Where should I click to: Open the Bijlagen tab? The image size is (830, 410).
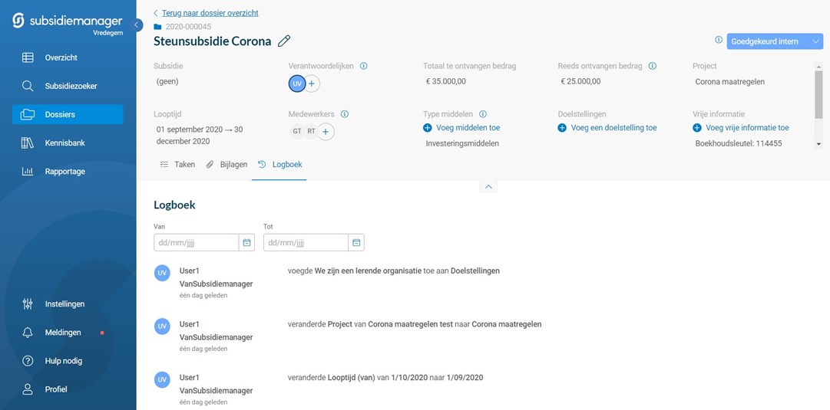click(x=227, y=165)
